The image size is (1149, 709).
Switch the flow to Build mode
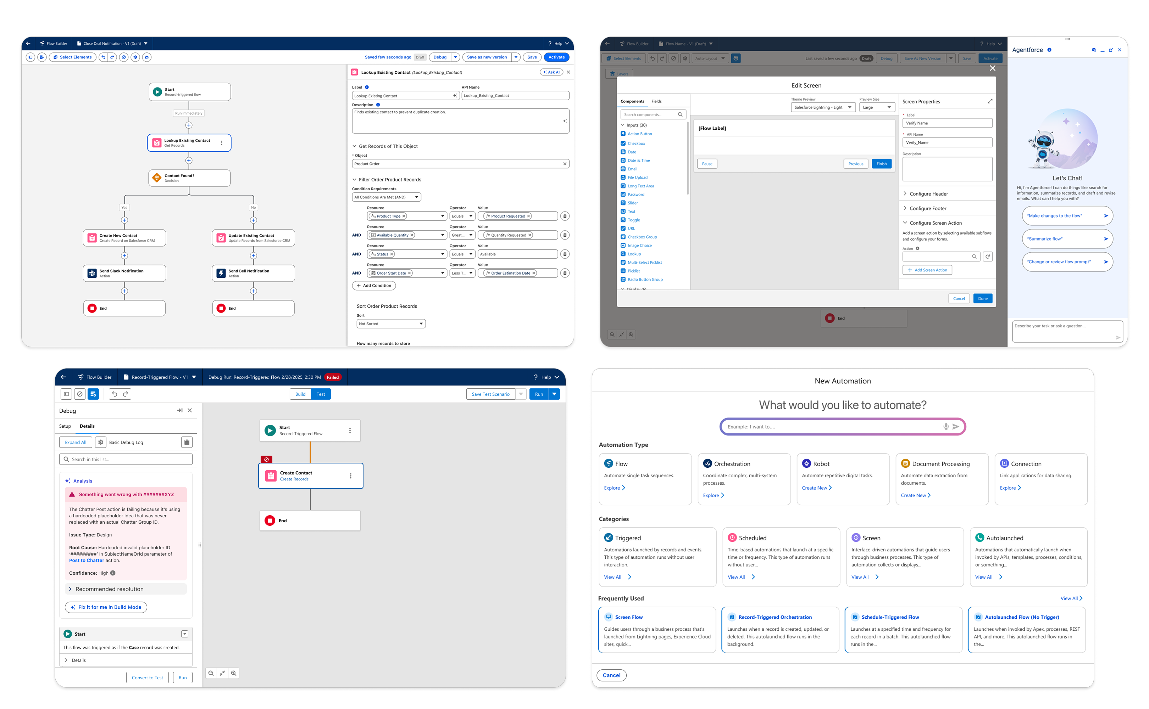[x=300, y=394]
